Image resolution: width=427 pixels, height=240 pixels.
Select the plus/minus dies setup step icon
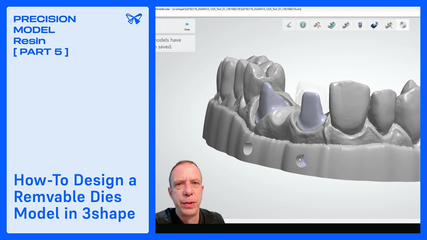click(332, 25)
